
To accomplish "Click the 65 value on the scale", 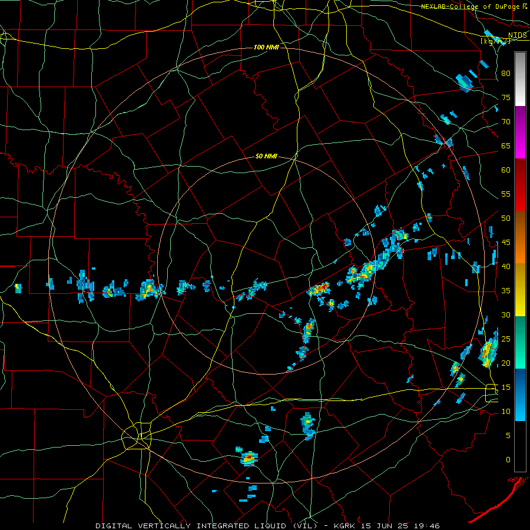I will [506, 146].
